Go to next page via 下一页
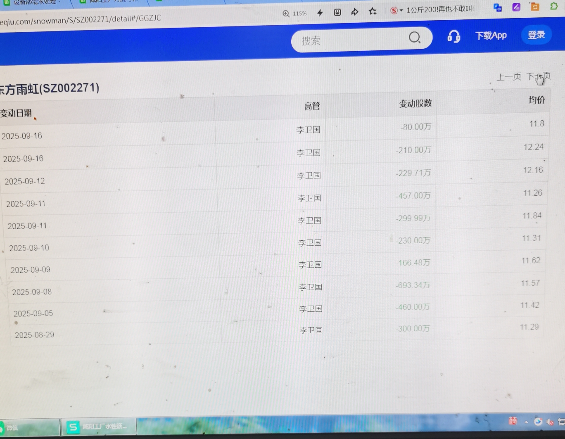 click(x=539, y=76)
